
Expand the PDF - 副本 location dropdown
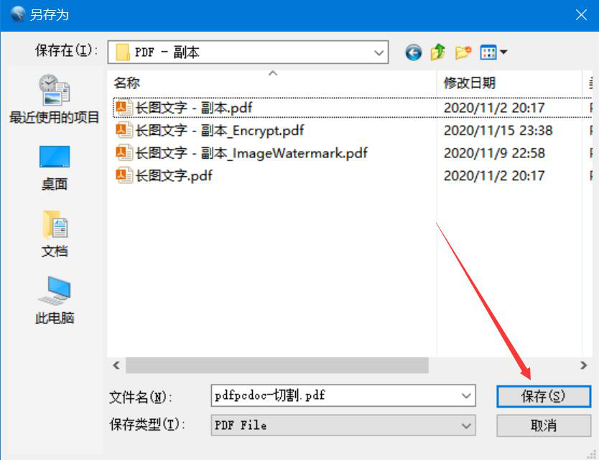coord(379,52)
